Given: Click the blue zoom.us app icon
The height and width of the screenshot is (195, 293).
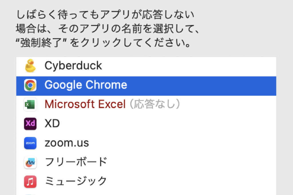Looking at the screenshot, I should [30, 143].
